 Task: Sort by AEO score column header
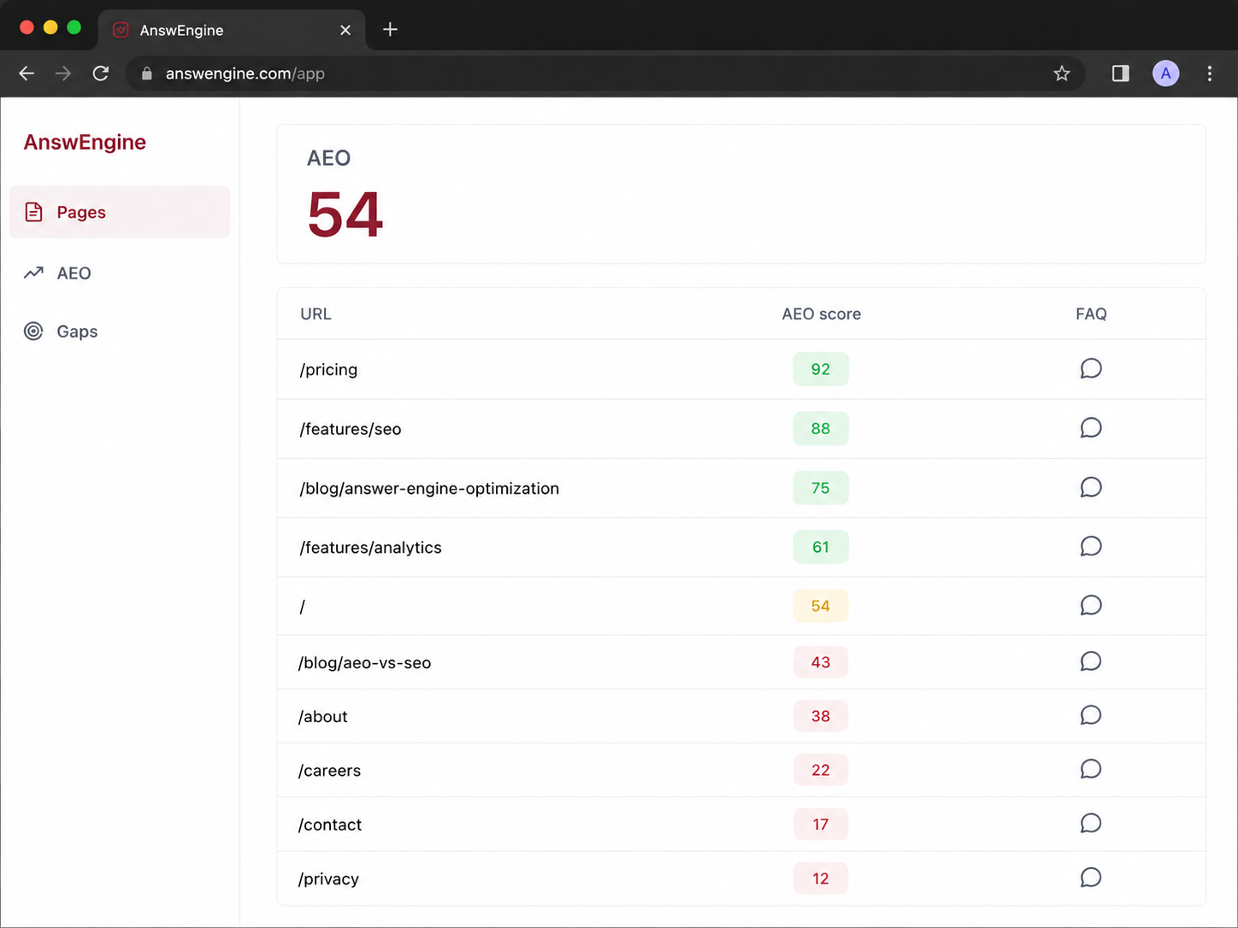coord(821,314)
